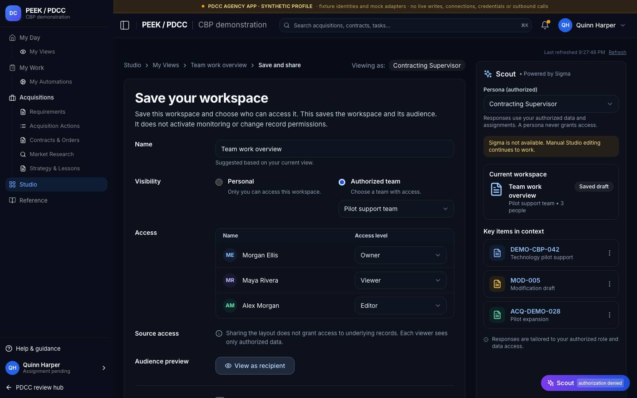The width and height of the screenshot is (637, 398).
Task: Open the DEMO-CBP-042 link
Action: [x=535, y=249]
